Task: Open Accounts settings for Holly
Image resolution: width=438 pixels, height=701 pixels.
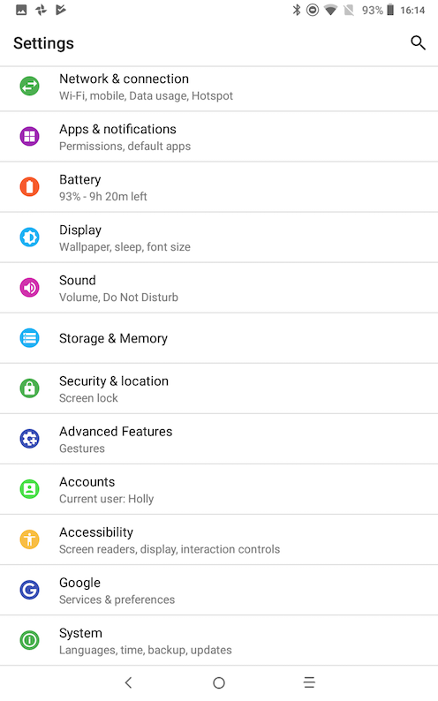Action: click(219, 489)
